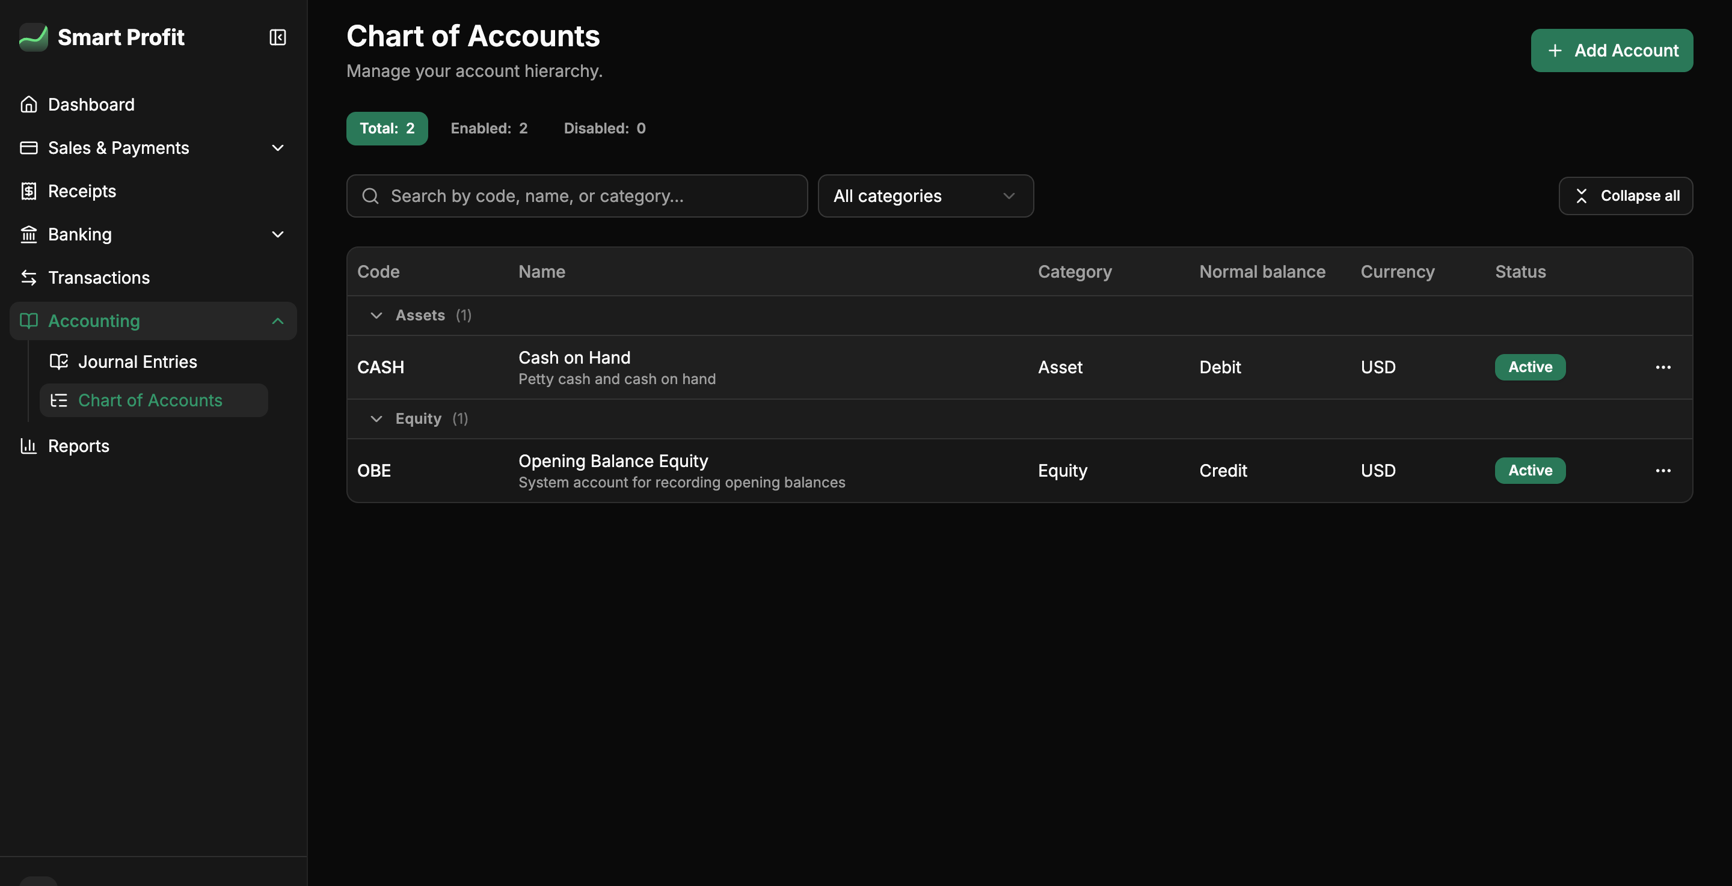Click the Assets group label
Image resolution: width=1732 pixels, height=886 pixels.
click(x=420, y=316)
